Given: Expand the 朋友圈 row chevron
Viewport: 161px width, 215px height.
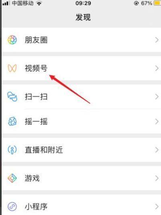Looking at the screenshot, I should (157, 40).
